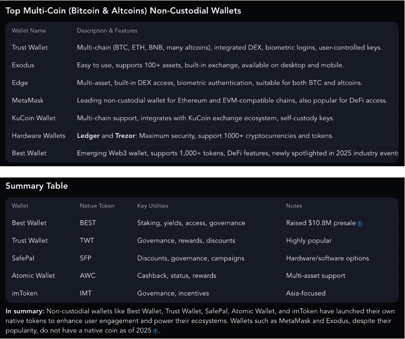Image resolution: width=405 pixels, height=339 pixels.
Task: Select 'Best Wallet' in the Summary Table
Action: click(29, 223)
